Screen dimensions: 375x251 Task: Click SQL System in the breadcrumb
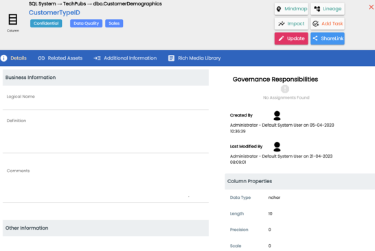click(x=43, y=4)
